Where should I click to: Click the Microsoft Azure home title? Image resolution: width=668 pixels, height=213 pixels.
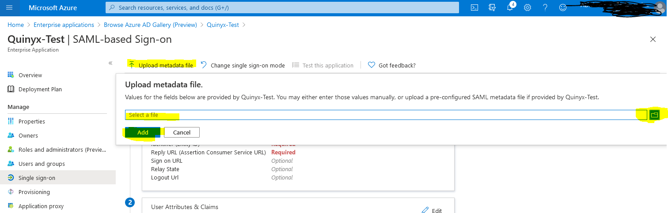pyautogui.click(x=53, y=7)
